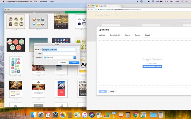Click Cancel in Open a file dialog
The height and width of the screenshot is (119, 191).
(x=112, y=91)
